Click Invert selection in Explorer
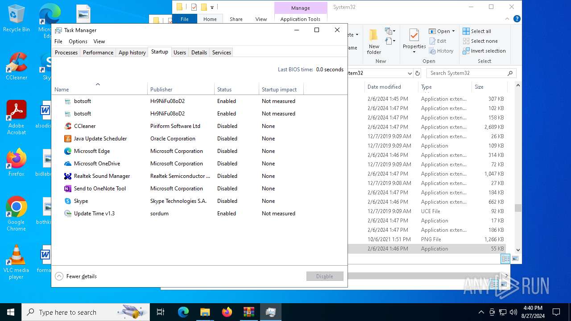This screenshot has width=571, height=321. pyautogui.click(x=484, y=51)
